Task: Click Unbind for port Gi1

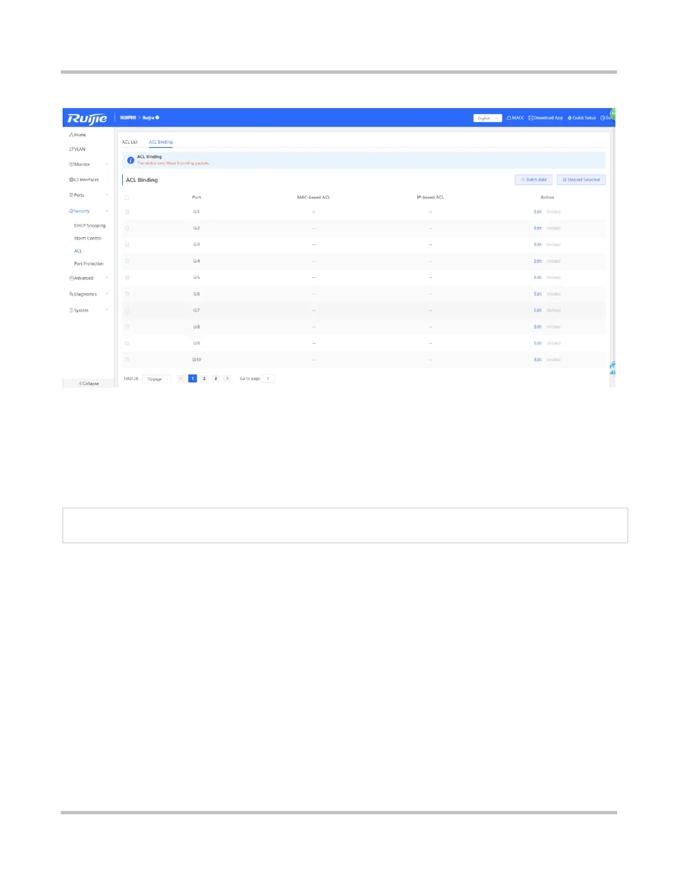Action: tap(553, 212)
